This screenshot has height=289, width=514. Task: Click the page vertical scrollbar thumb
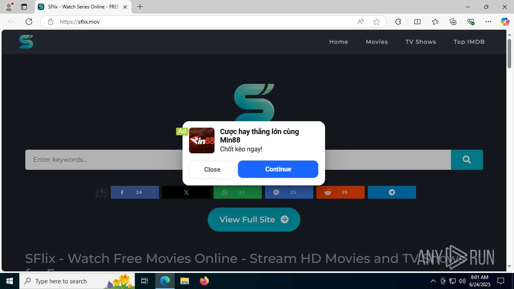509,53
